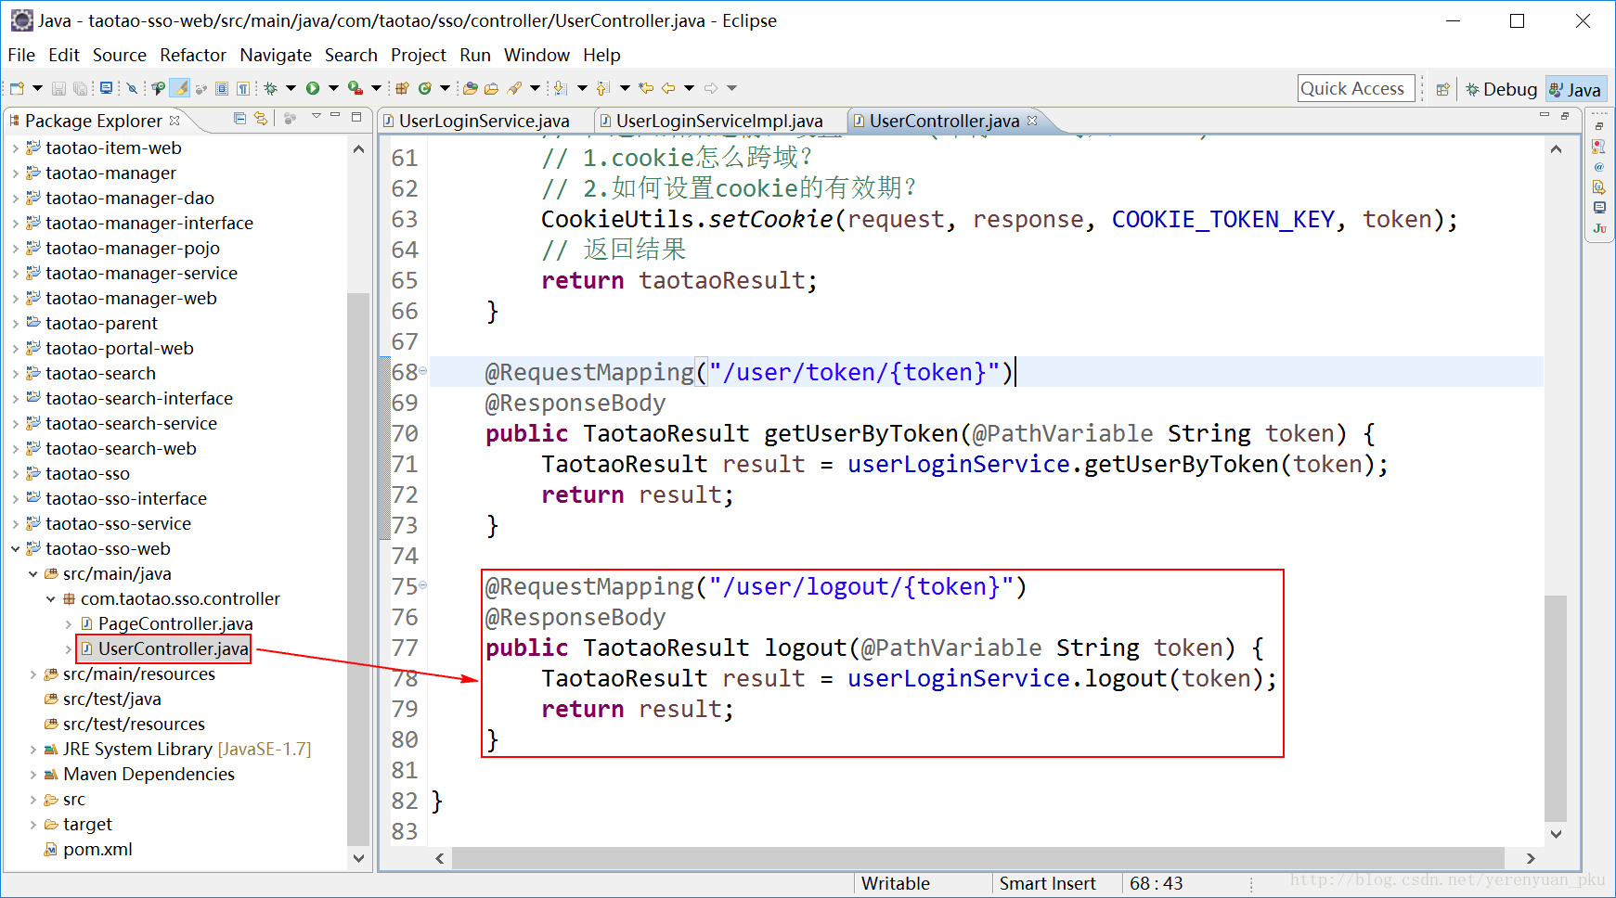
Task: Click the Save All icon
Action: coord(81,88)
